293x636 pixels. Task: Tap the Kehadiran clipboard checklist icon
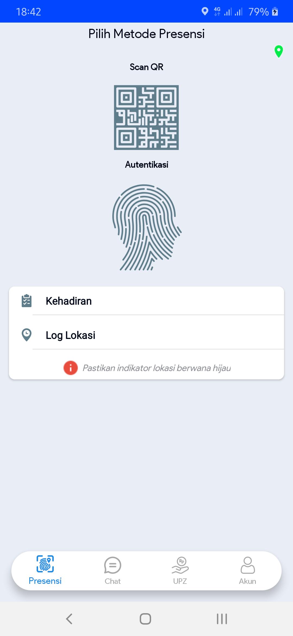click(x=27, y=301)
